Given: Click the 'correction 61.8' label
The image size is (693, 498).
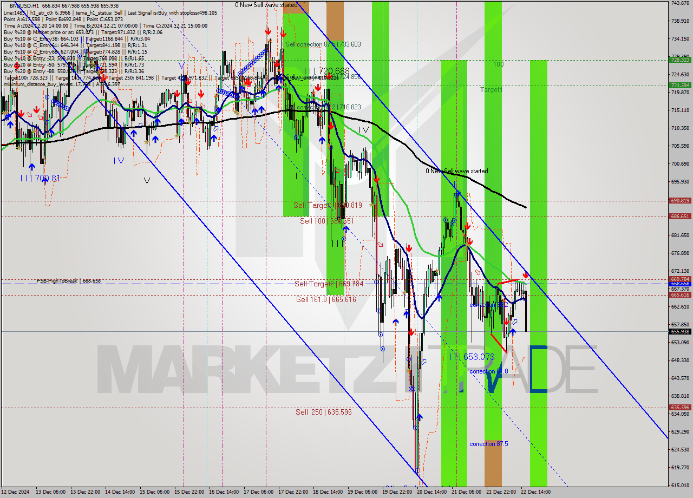Looking at the screenshot, I should coord(489,371).
